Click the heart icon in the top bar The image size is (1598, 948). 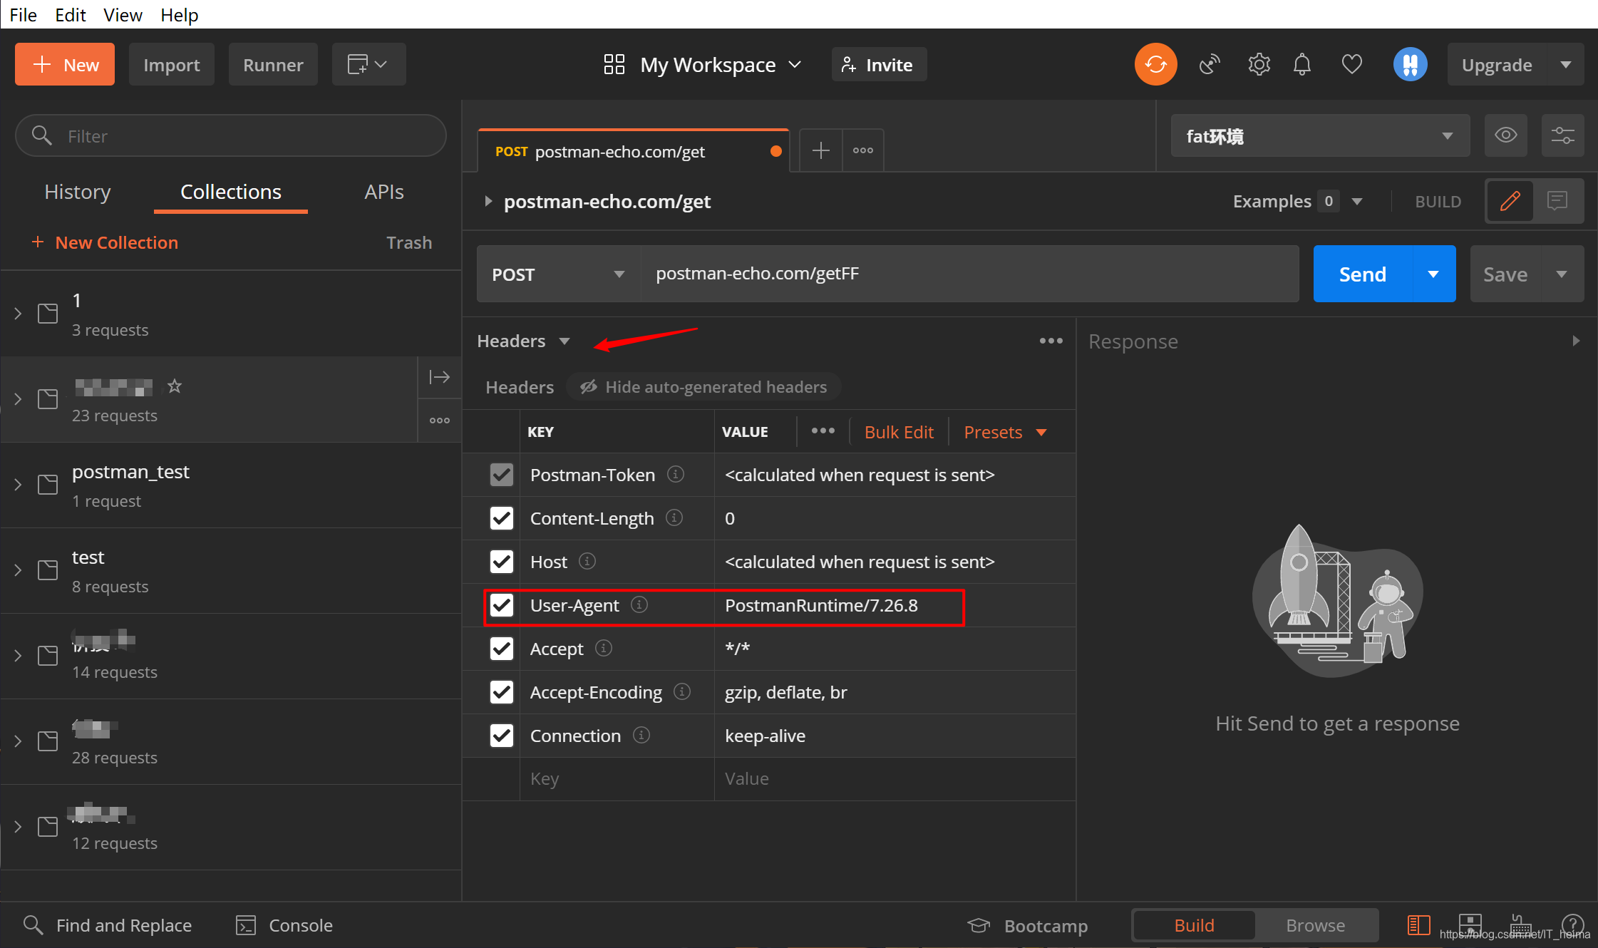click(1351, 65)
